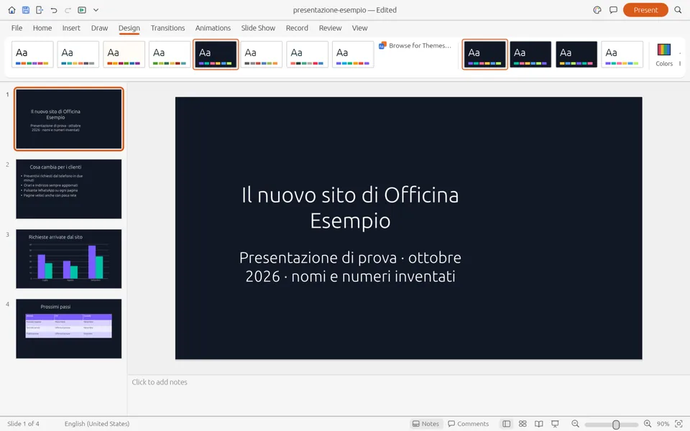Switch to Normal view icon
Screen dimensions: 690x431
(507, 424)
